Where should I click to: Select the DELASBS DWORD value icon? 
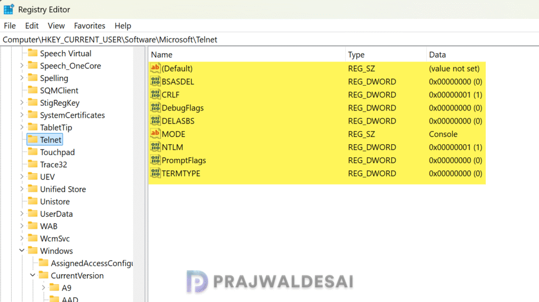155,120
